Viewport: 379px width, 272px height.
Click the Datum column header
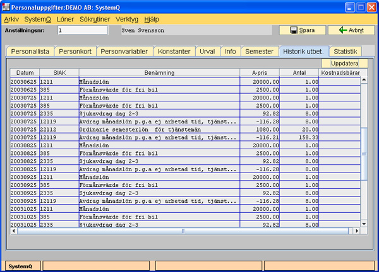click(x=25, y=73)
